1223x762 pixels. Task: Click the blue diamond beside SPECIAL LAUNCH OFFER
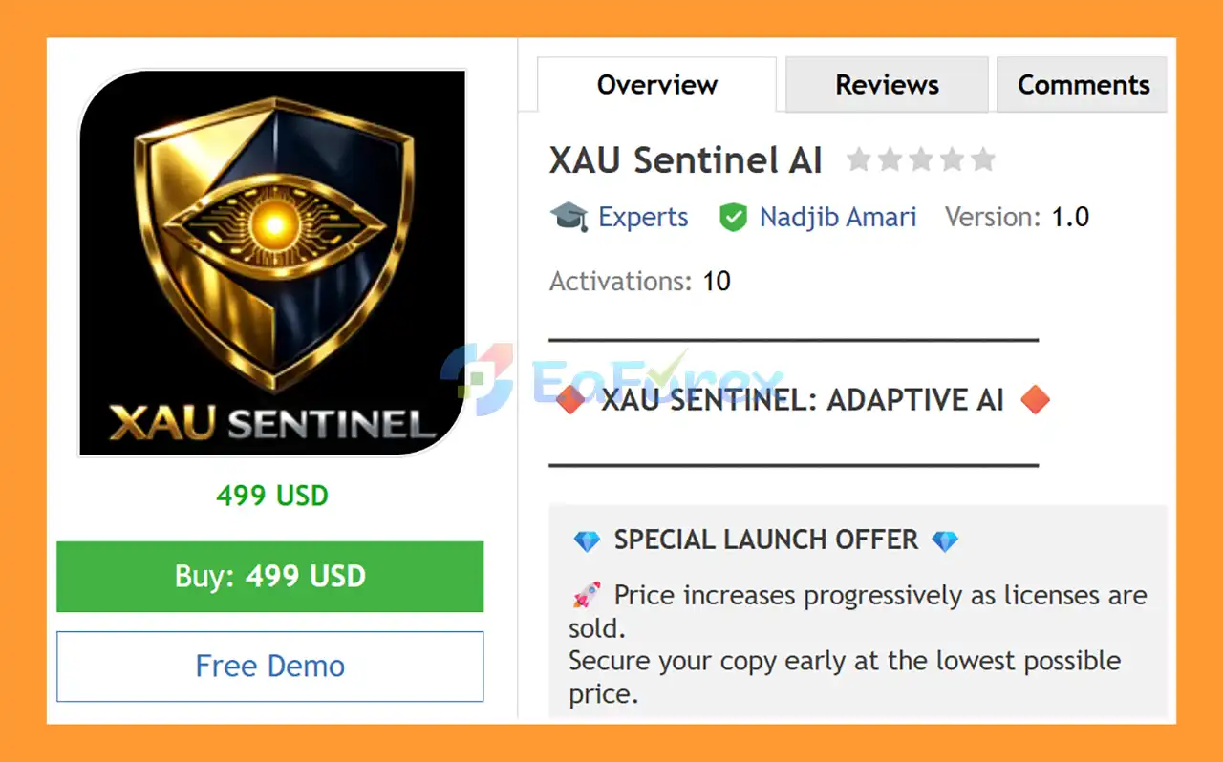click(588, 540)
